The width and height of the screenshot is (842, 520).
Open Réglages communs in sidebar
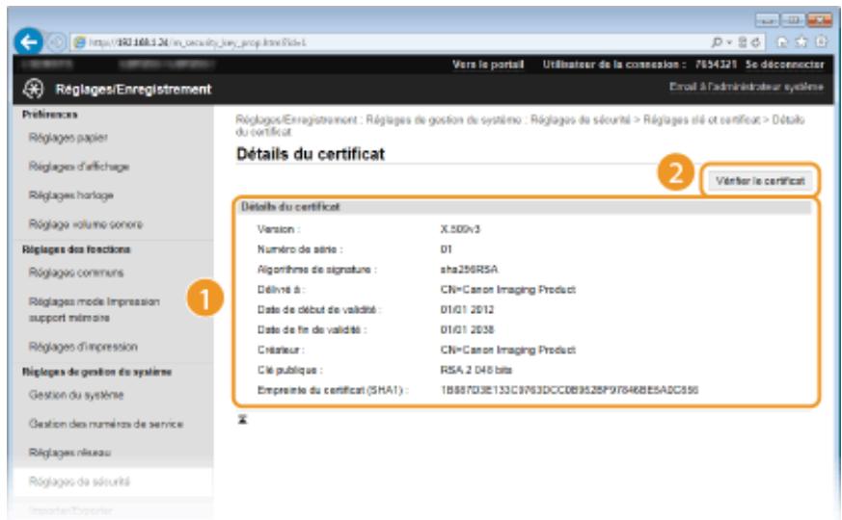[x=76, y=273]
